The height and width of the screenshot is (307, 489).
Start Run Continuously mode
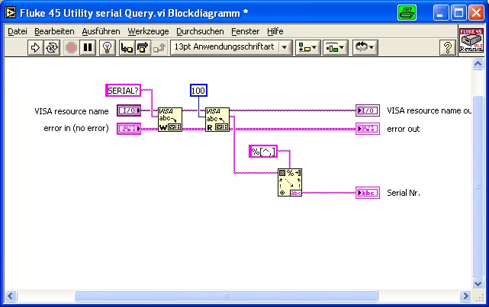51,48
